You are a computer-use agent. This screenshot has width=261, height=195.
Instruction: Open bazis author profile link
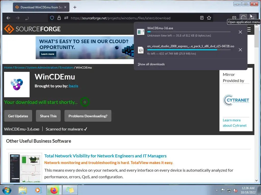pos(73,86)
